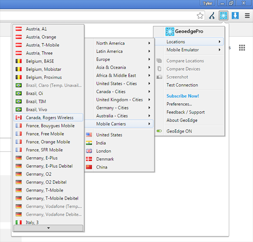This screenshot has height=242, width=253.
Task: Choose France, Orange Mobile carrier
Action: tap(48, 142)
